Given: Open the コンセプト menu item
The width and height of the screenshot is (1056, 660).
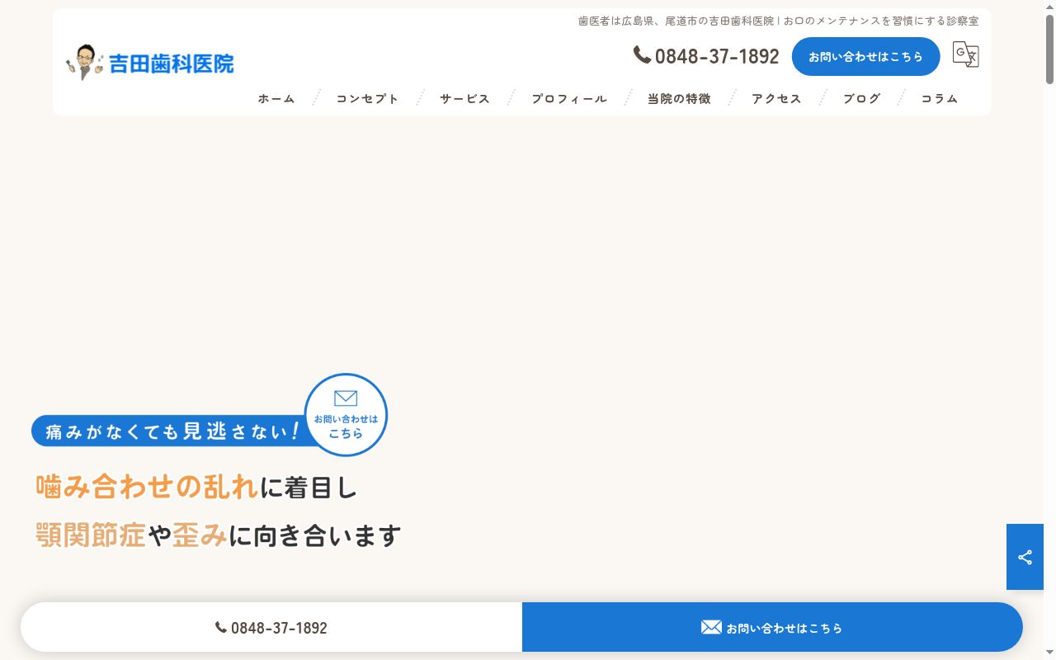Looking at the screenshot, I should pyautogui.click(x=367, y=98).
